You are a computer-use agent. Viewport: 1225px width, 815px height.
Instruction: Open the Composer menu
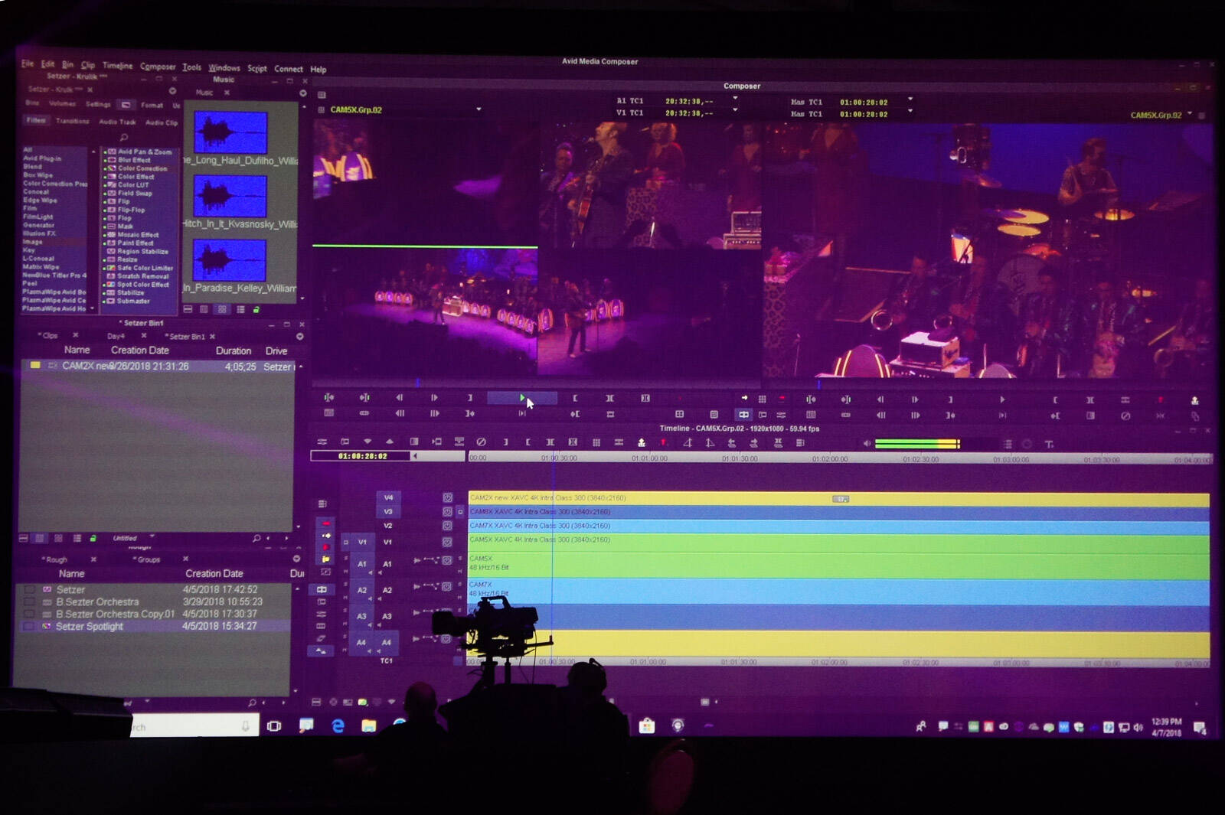pos(158,67)
